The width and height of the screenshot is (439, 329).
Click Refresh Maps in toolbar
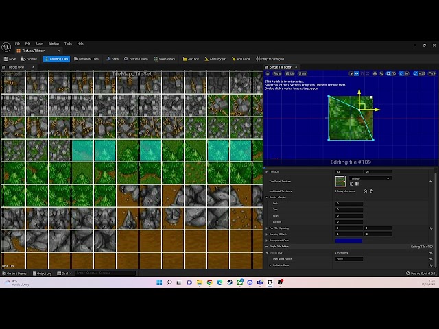[136, 59]
